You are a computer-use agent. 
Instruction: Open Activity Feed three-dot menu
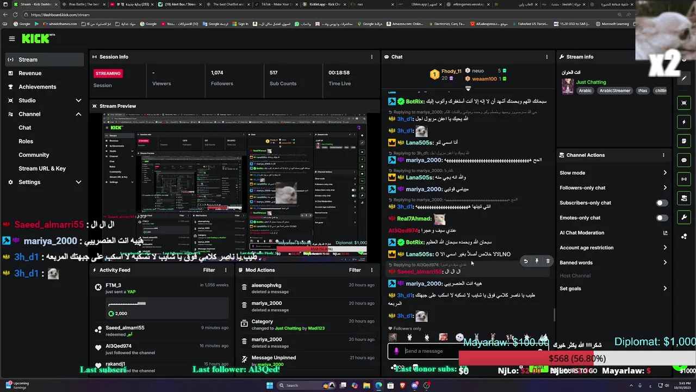(226, 270)
